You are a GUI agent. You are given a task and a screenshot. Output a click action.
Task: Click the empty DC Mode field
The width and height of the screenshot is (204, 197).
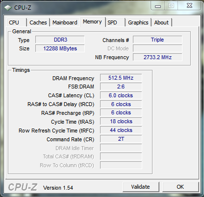(157, 48)
